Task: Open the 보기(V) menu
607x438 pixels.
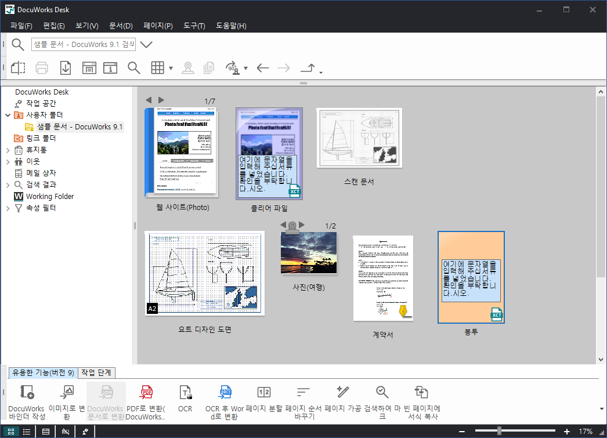Action: (x=86, y=26)
